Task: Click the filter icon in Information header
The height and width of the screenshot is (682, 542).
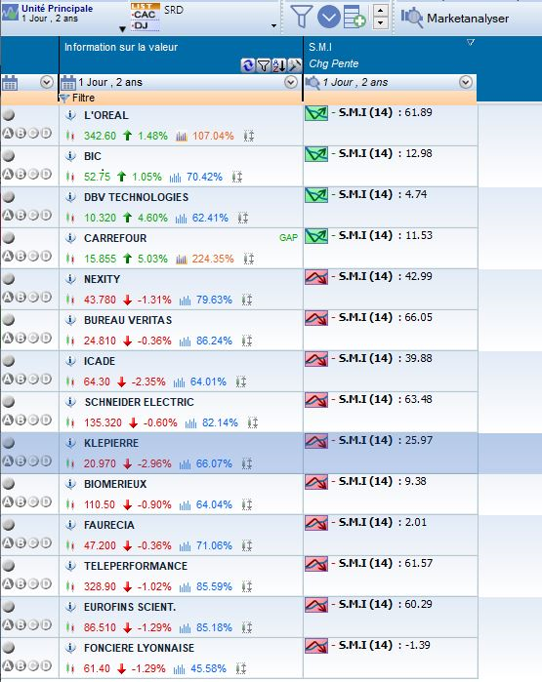Action: click(263, 65)
